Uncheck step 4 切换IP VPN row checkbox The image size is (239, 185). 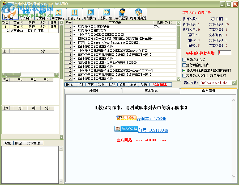point(75,38)
